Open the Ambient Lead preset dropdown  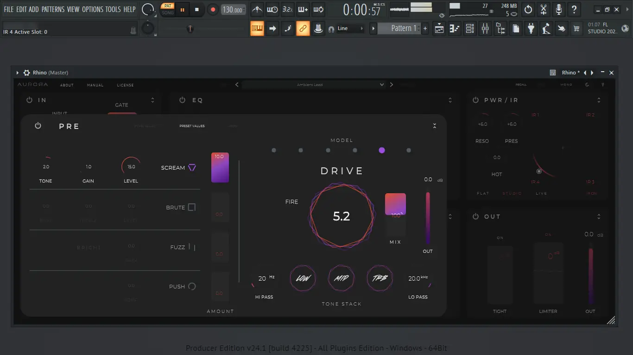(313, 85)
